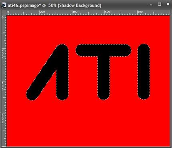Click the 200 mark on horizontal ruler
This screenshot has width=172, height=148.
42,12
